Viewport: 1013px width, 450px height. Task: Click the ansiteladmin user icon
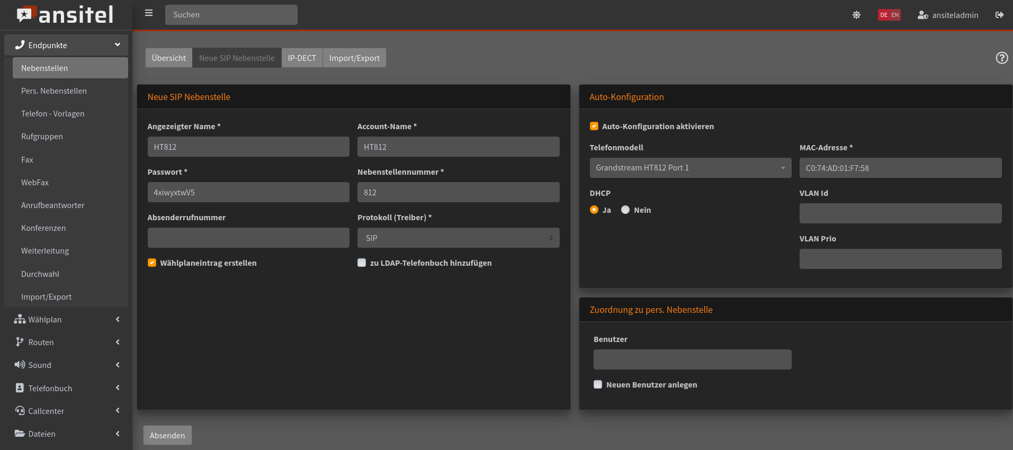pyautogui.click(x=922, y=15)
